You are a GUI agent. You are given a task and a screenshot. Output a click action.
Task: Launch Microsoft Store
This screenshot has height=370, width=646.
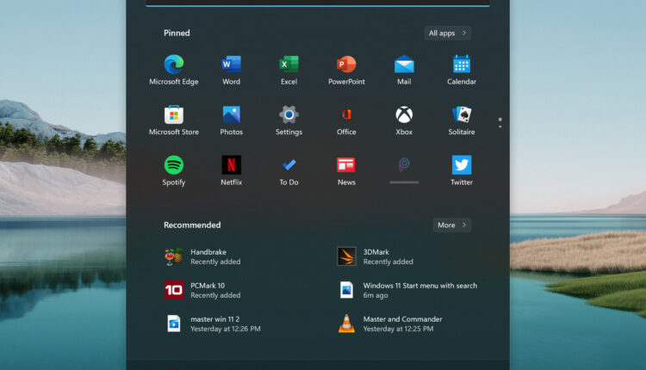tap(173, 114)
